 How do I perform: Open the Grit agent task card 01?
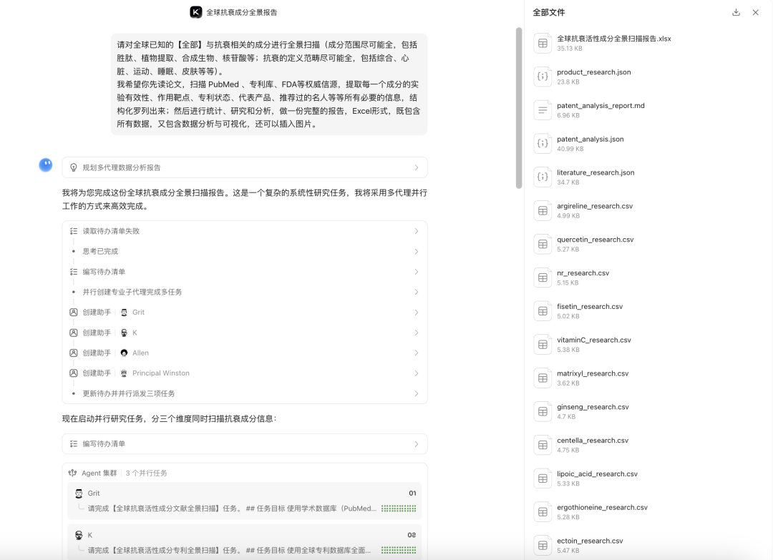(245, 501)
